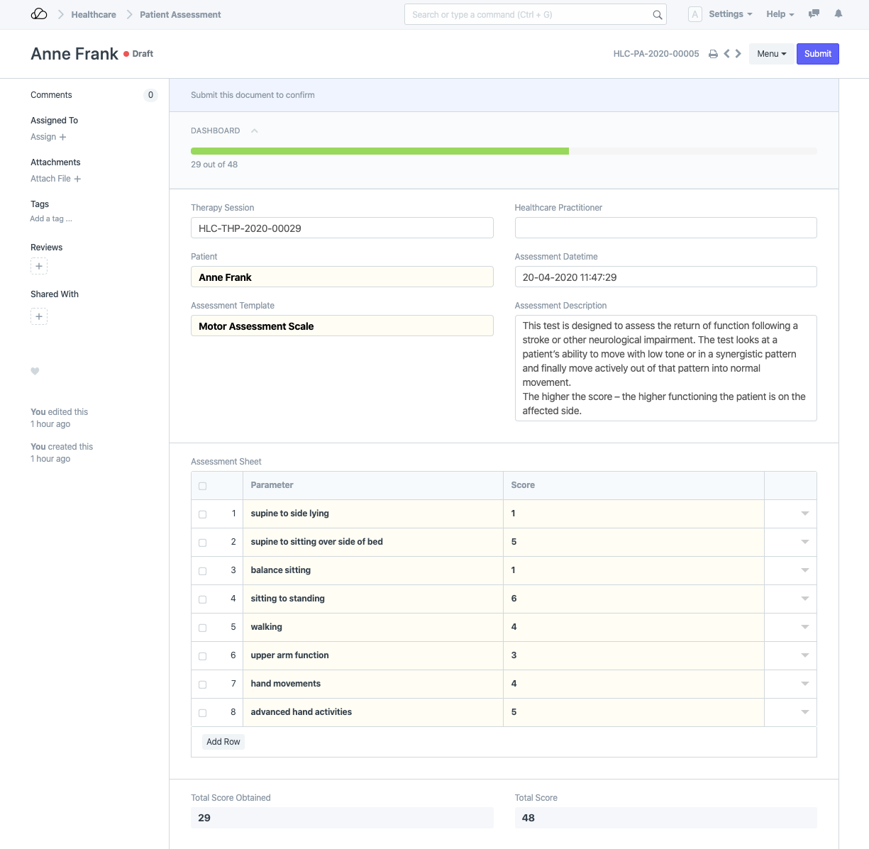The width and height of the screenshot is (869, 849).
Task: Like this document with the heart icon
Action: pos(35,371)
